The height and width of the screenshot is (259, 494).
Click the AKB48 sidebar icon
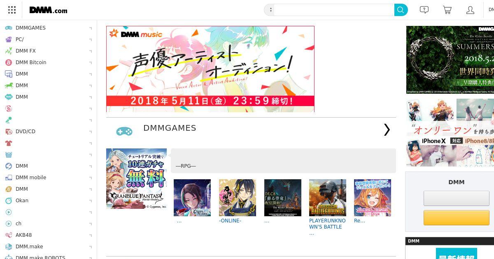click(9, 235)
